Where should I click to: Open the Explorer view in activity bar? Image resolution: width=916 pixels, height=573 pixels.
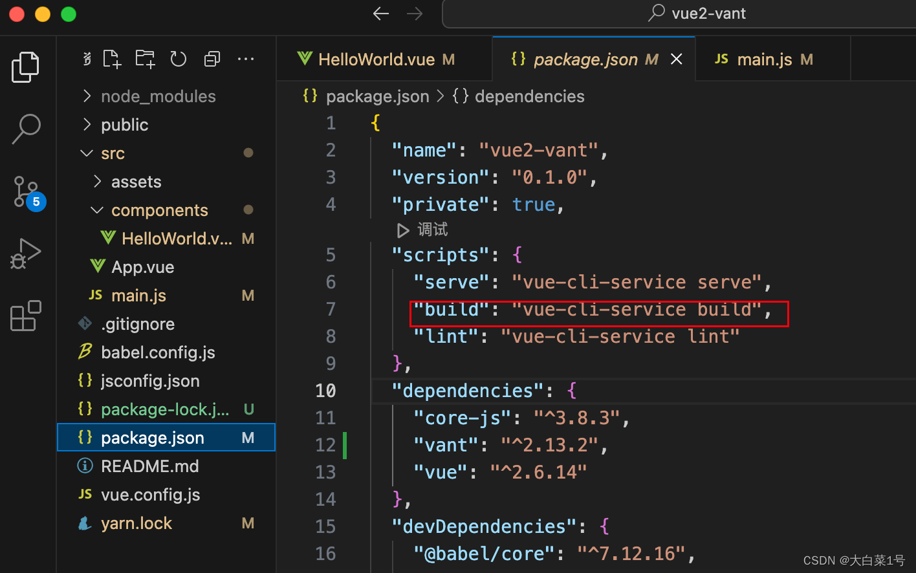pos(26,67)
